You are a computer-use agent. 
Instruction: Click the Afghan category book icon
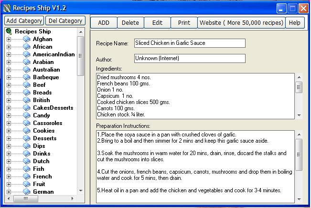pyautogui.click(x=27, y=39)
